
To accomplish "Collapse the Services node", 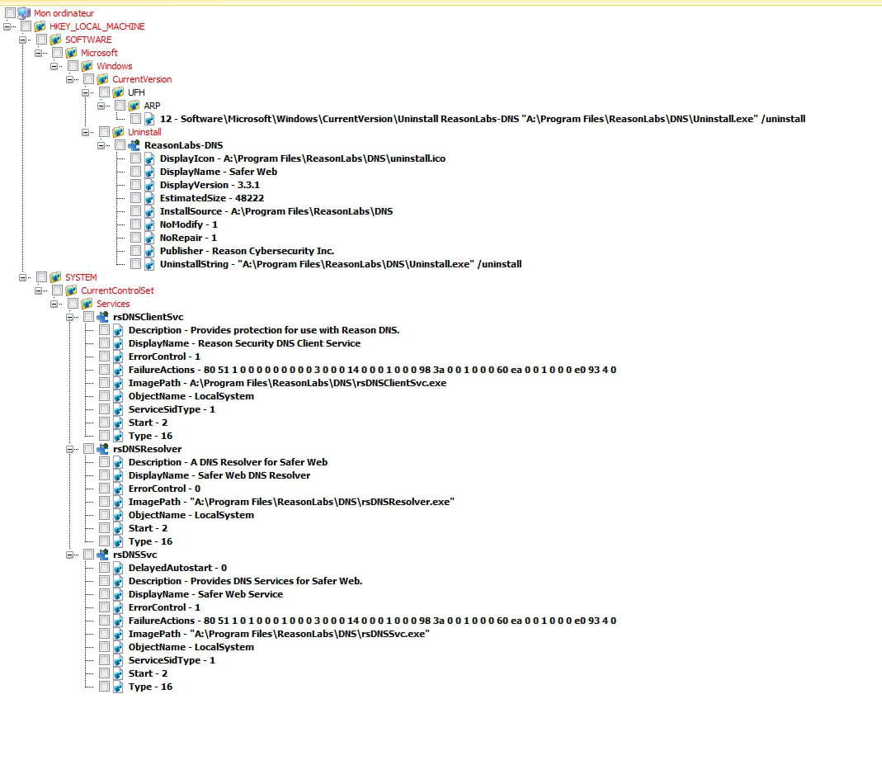I will [x=54, y=304].
